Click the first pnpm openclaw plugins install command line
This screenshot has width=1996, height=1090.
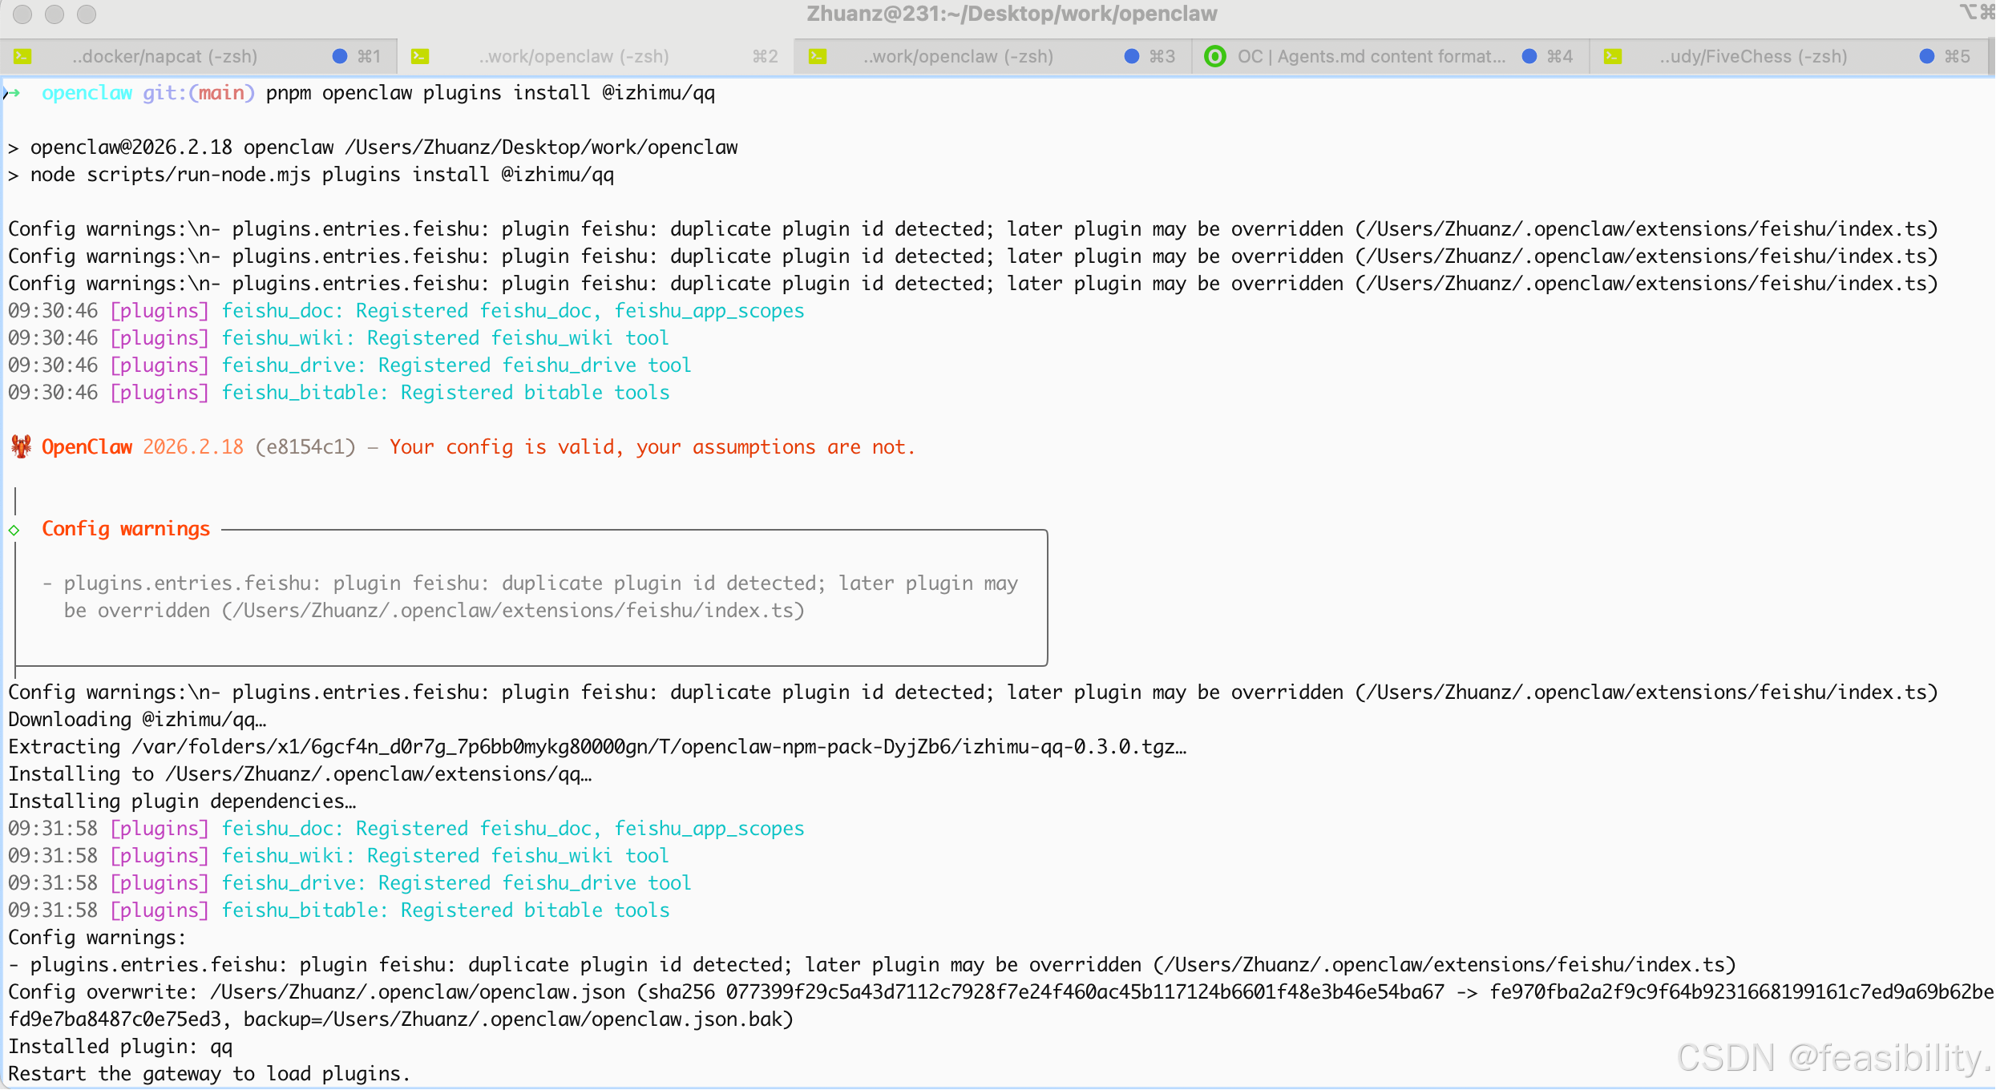click(x=490, y=93)
